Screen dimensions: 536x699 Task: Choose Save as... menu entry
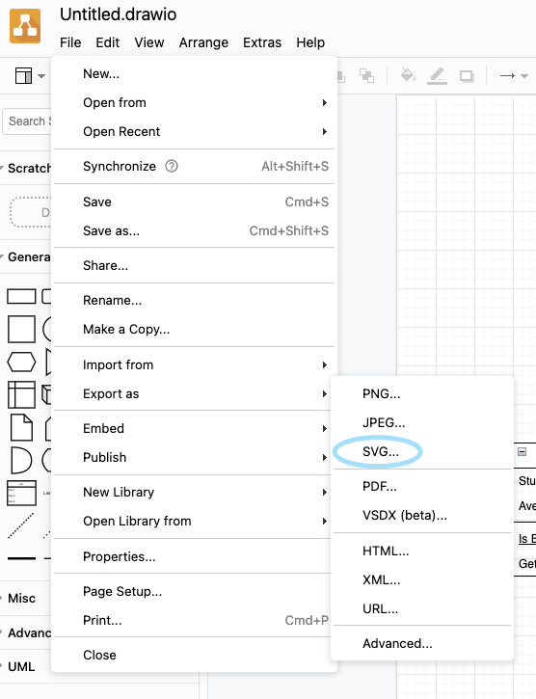[194, 231]
